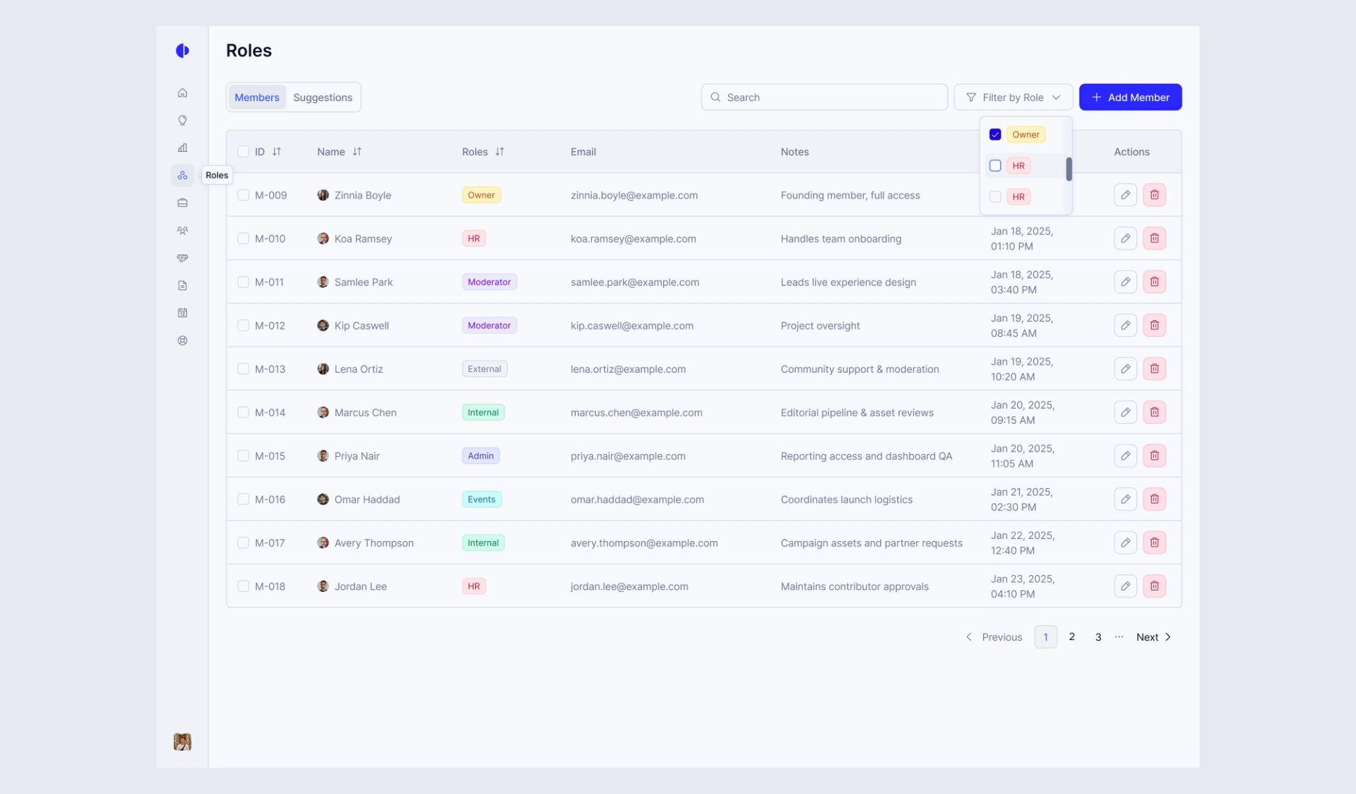Screen dimensions: 1356x794
Task: Click into the Search field
Action: 824,97
